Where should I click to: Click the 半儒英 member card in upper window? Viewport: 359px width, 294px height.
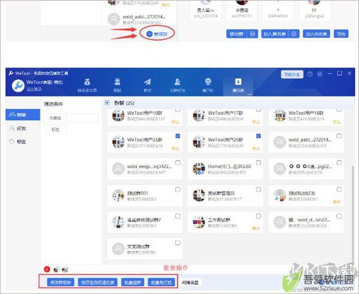pos(242,11)
